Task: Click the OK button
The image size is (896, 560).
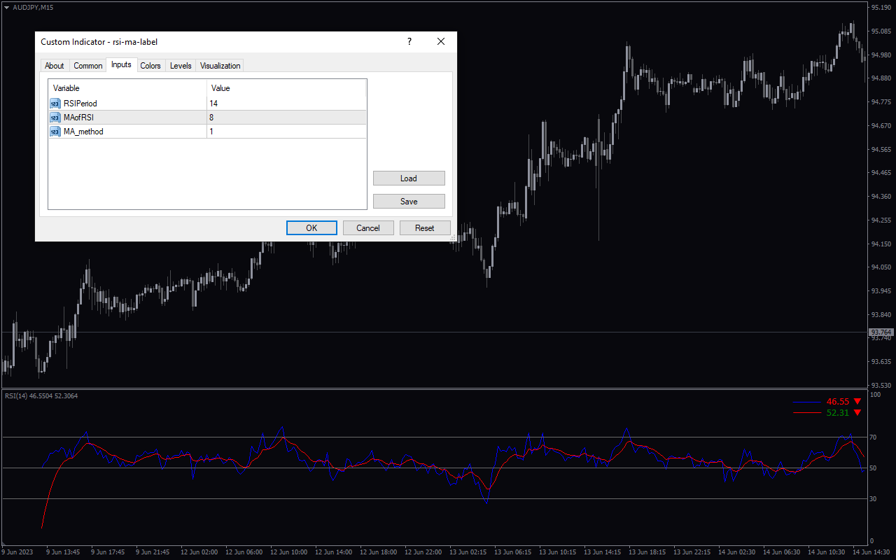Action: point(311,228)
